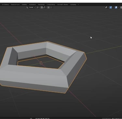Switch to the Geometry Nodes workspace tab
The height and width of the screenshot is (119, 122).
coord(62,5)
